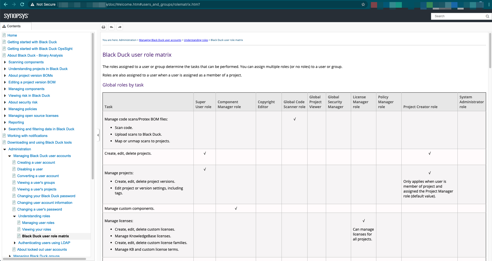This screenshot has height=261, width=492.
Task: Collapse the Administration section
Action: pyautogui.click(x=5, y=149)
